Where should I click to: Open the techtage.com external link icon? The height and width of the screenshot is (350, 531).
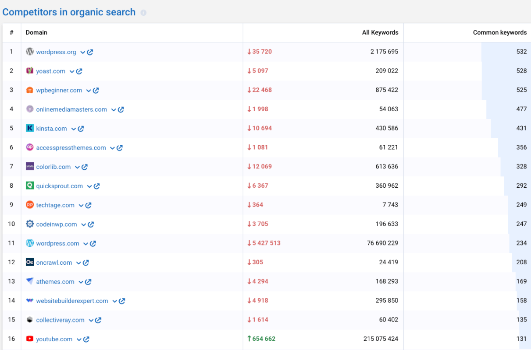coord(88,205)
